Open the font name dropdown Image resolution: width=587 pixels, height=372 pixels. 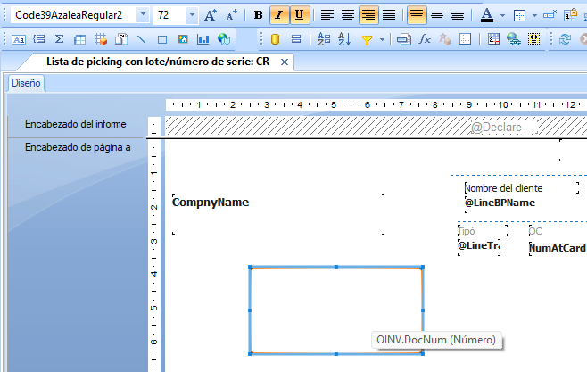[143, 15]
